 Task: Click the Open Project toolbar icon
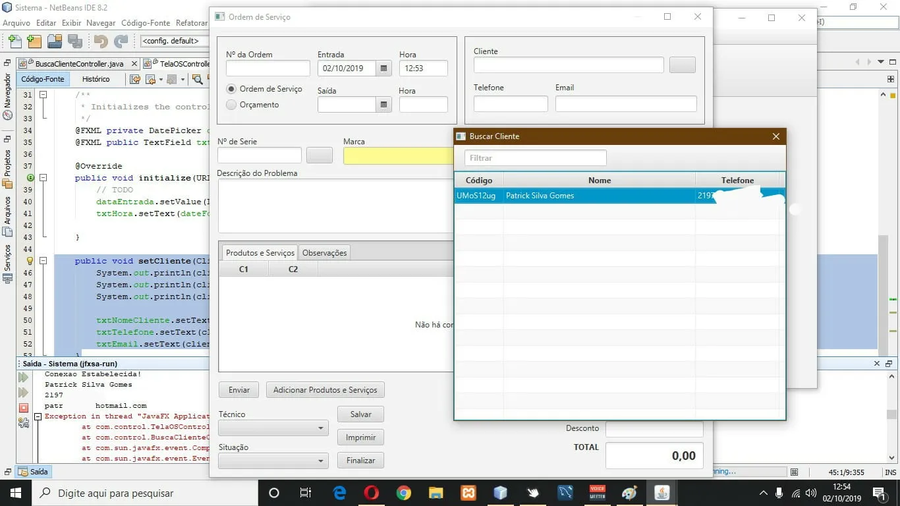55,41
